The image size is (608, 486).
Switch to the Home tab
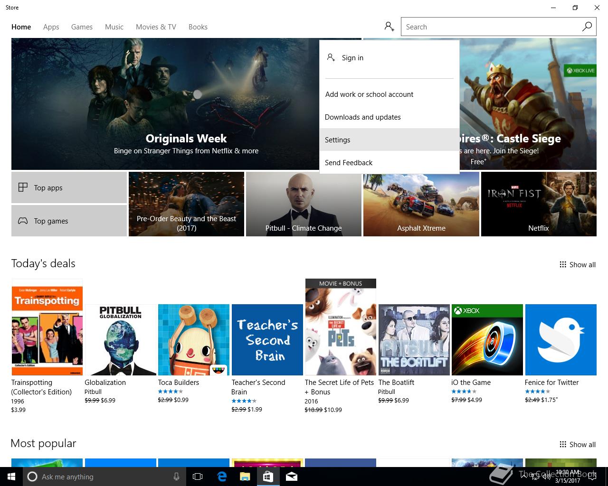click(21, 27)
